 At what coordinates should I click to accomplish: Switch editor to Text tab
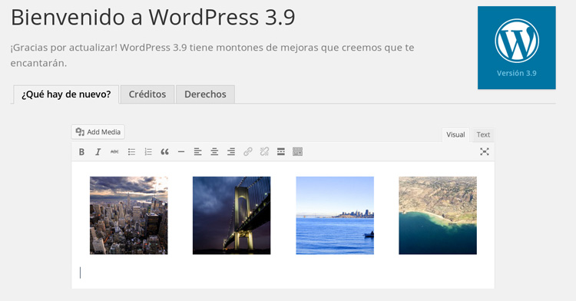pos(483,134)
